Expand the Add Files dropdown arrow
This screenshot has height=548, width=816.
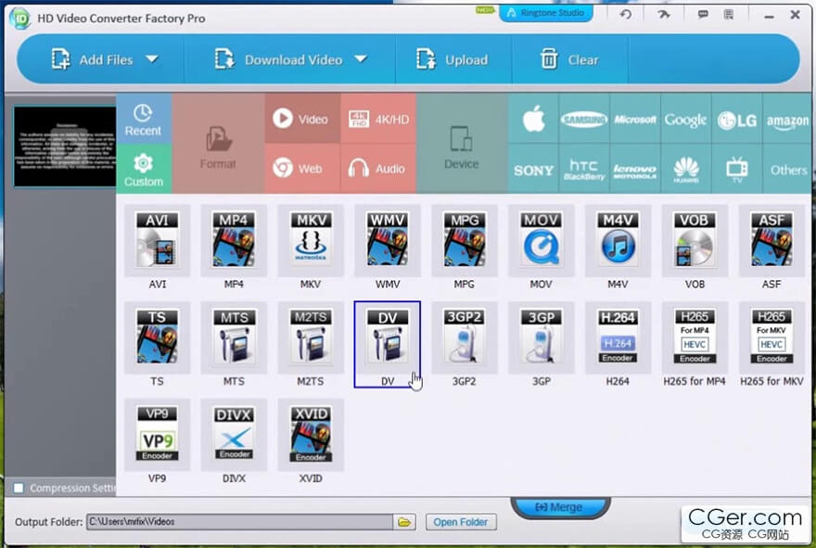152,59
